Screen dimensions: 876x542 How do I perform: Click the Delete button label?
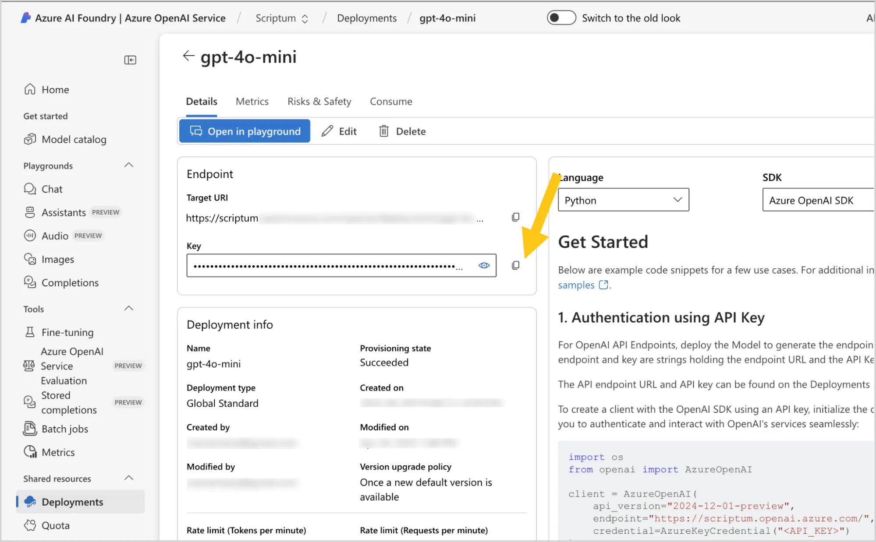[x=411, y=131]
